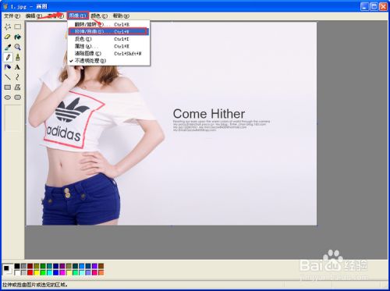Activate the Magnifier tool

(x=17, y=47)
